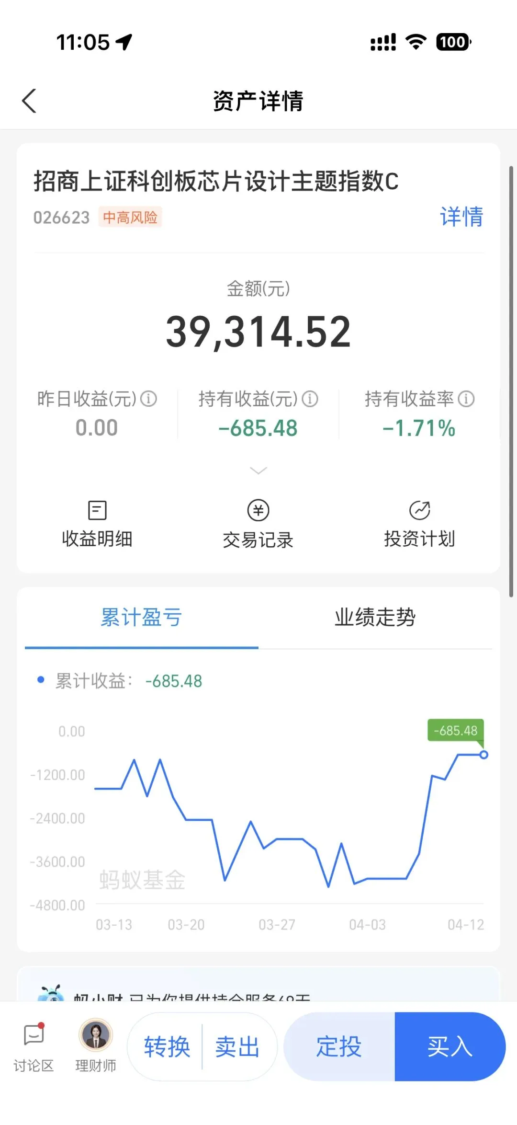This screenshot has width=517, height=1125.
Task: Tap the fund name 招商上证科创板芯片设计主题指数C
Action: tap(216, 181)
